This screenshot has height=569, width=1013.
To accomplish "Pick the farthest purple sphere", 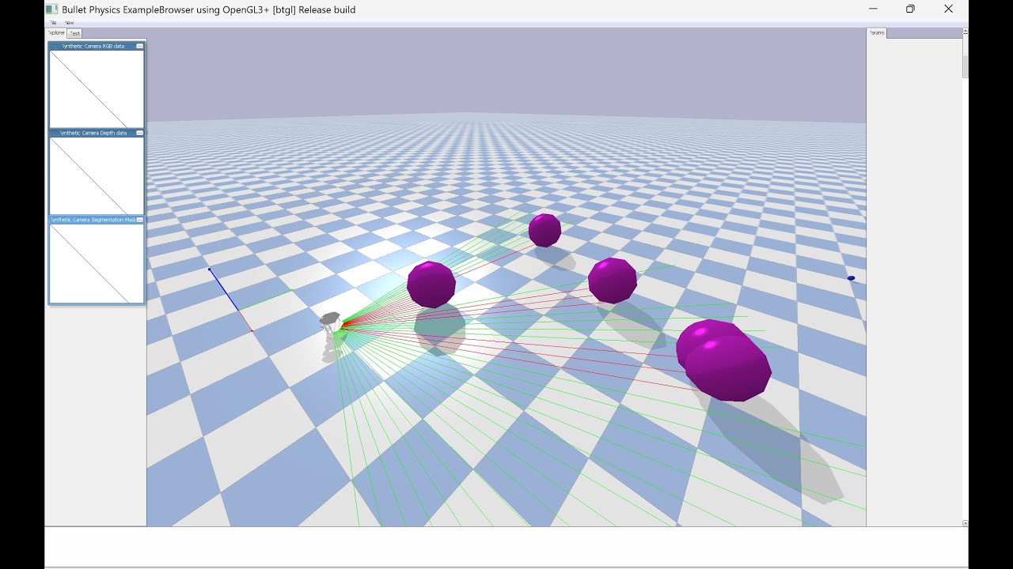I will (x=545, y=230).
